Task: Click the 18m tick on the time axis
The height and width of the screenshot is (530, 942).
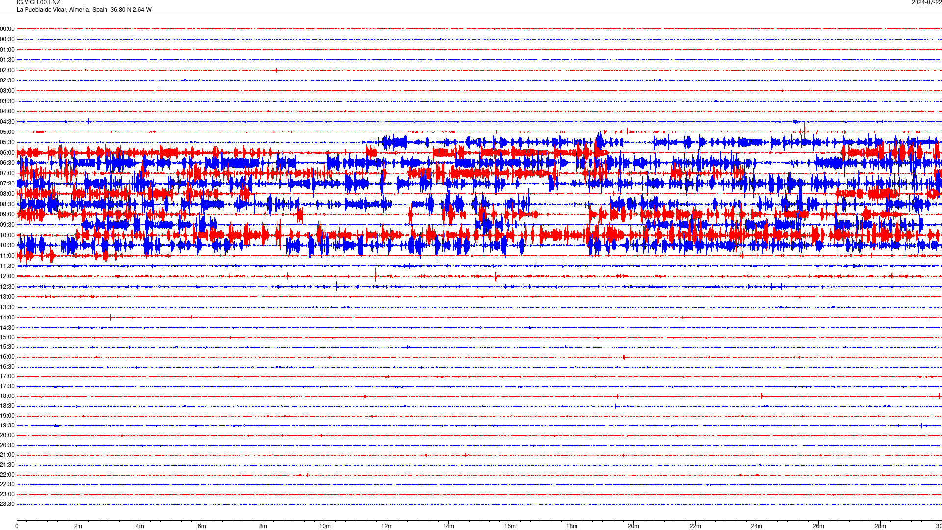Action: (x=572, y=526)
